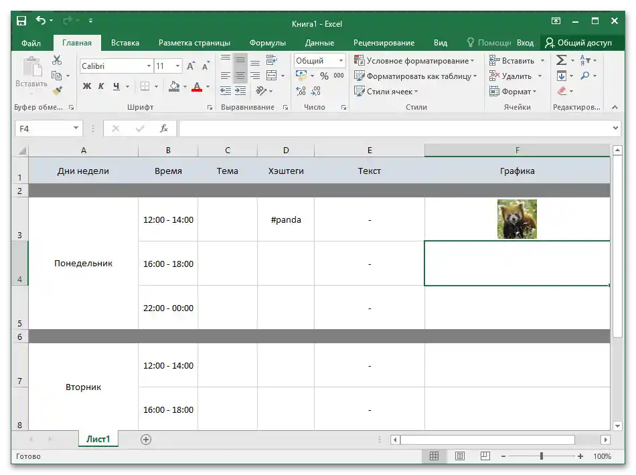The height and width of the screenshot is (475, 636).
Task: Click Find and Select magnifier
Action: pos(585,76)
